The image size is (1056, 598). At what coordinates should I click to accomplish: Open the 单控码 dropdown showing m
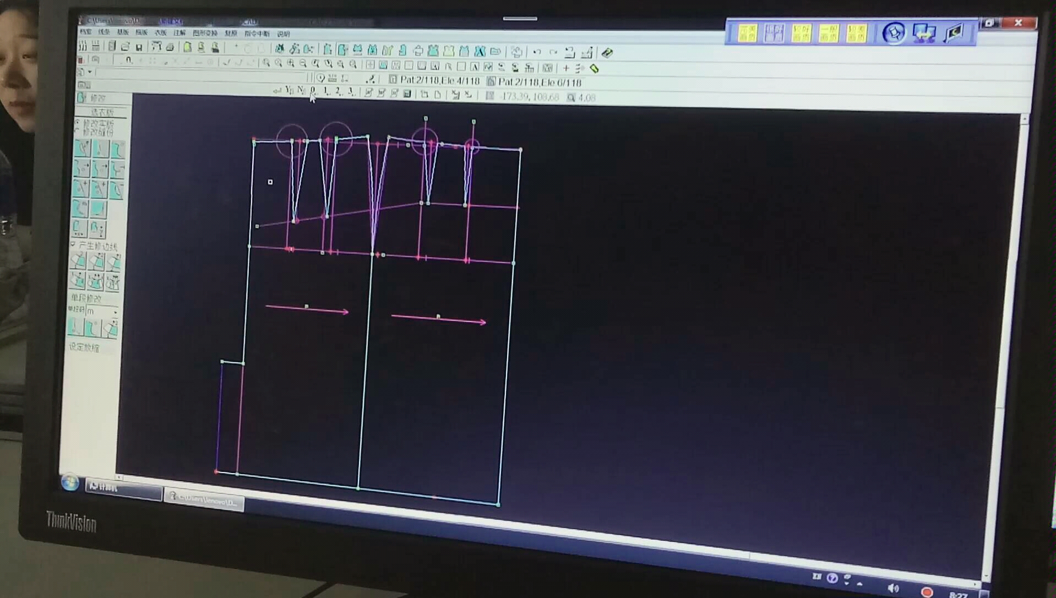(x=102, y=311)
